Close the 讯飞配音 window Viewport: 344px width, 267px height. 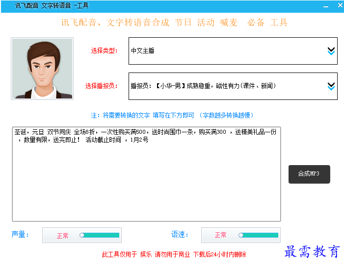pyautogui.click(x=340, y=5)
